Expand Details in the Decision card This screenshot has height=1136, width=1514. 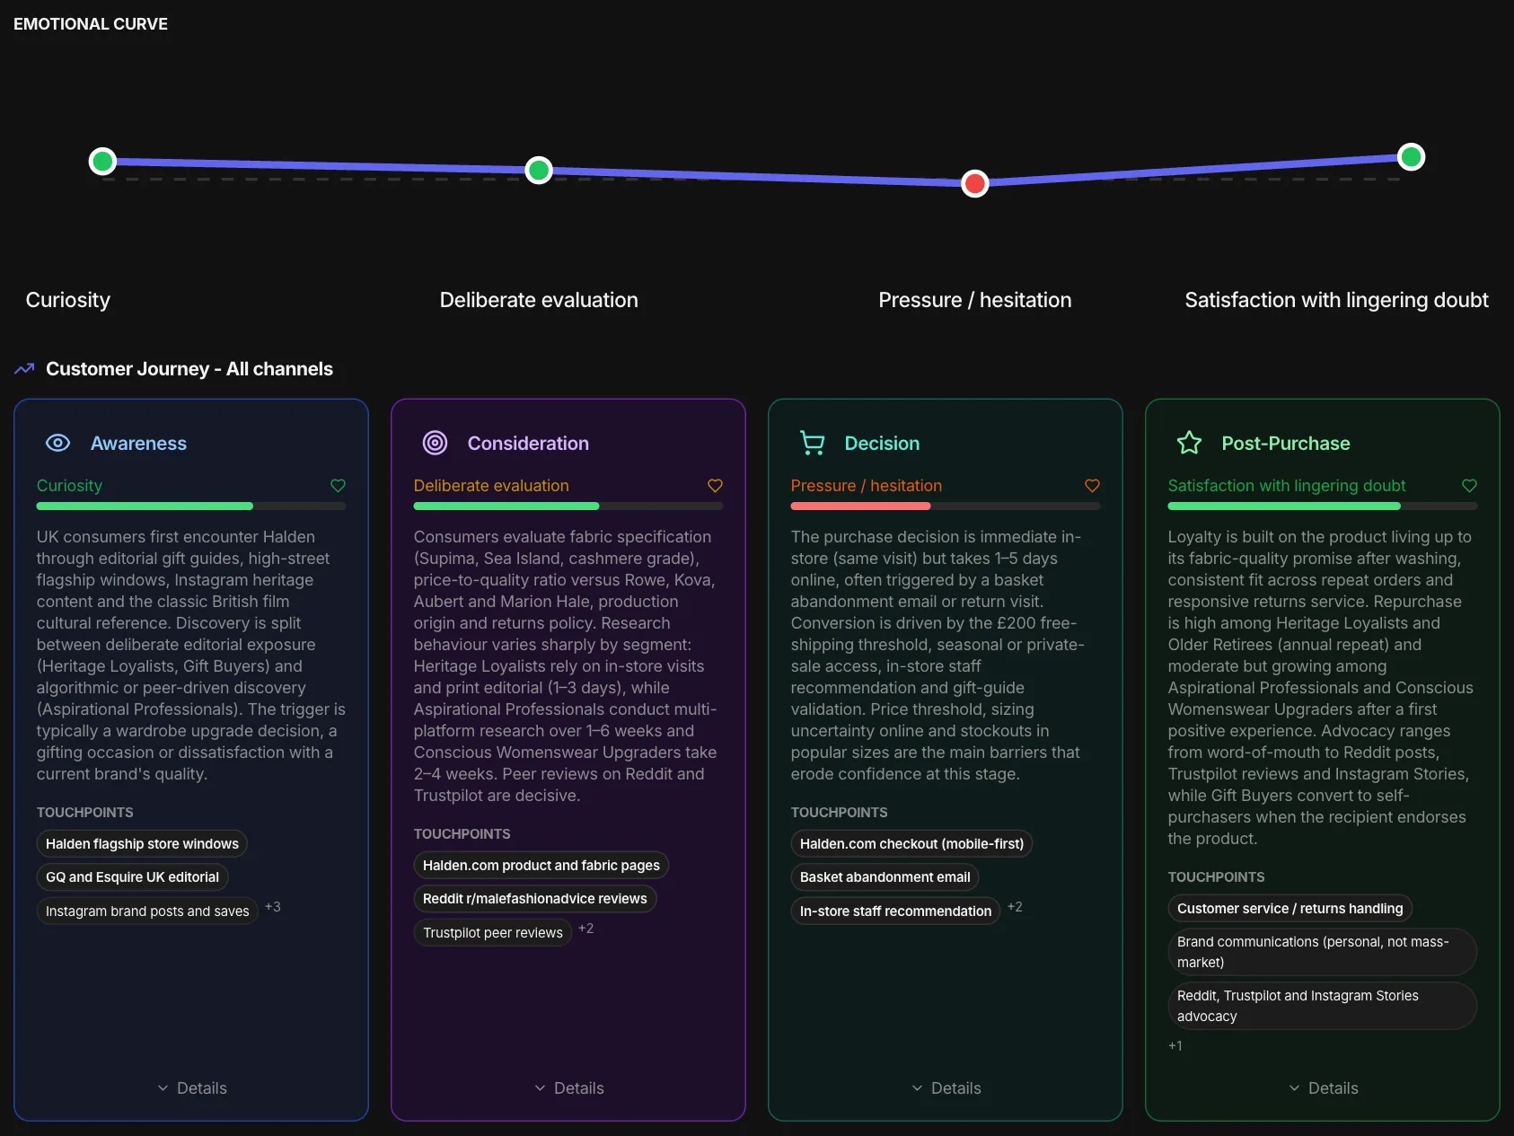[x=946, y=1088]
